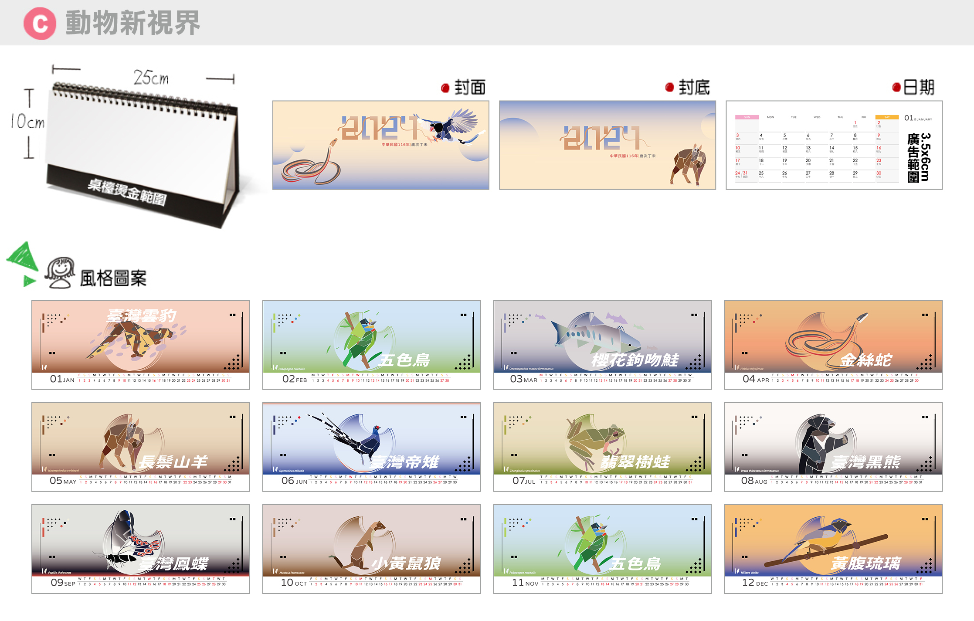Open the 03 MAR 櫻花鉤吻鮭 calendar page
The height and width of the screenshot is (621, 974).
[x=603, y=345]
